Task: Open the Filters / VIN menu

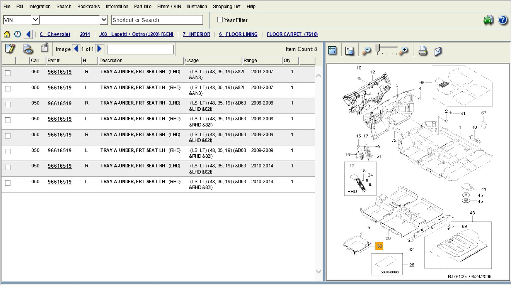Action: [x=169, y=7]
